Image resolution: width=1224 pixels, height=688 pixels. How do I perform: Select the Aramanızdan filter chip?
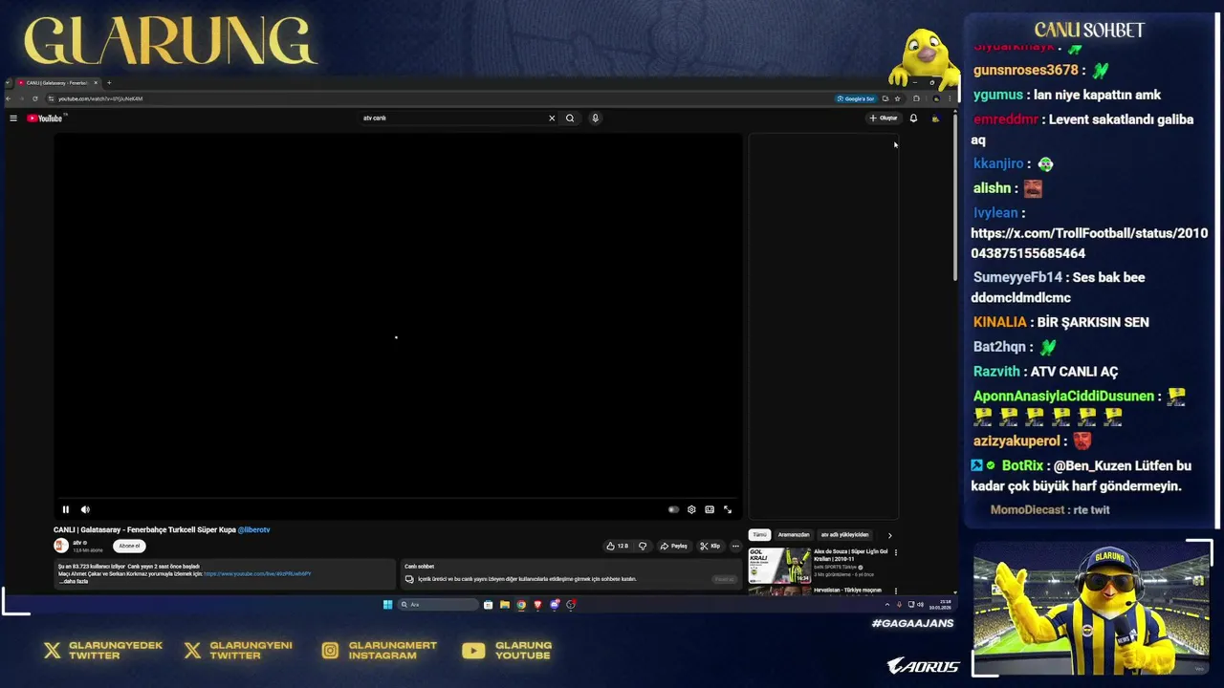(794, 535)
